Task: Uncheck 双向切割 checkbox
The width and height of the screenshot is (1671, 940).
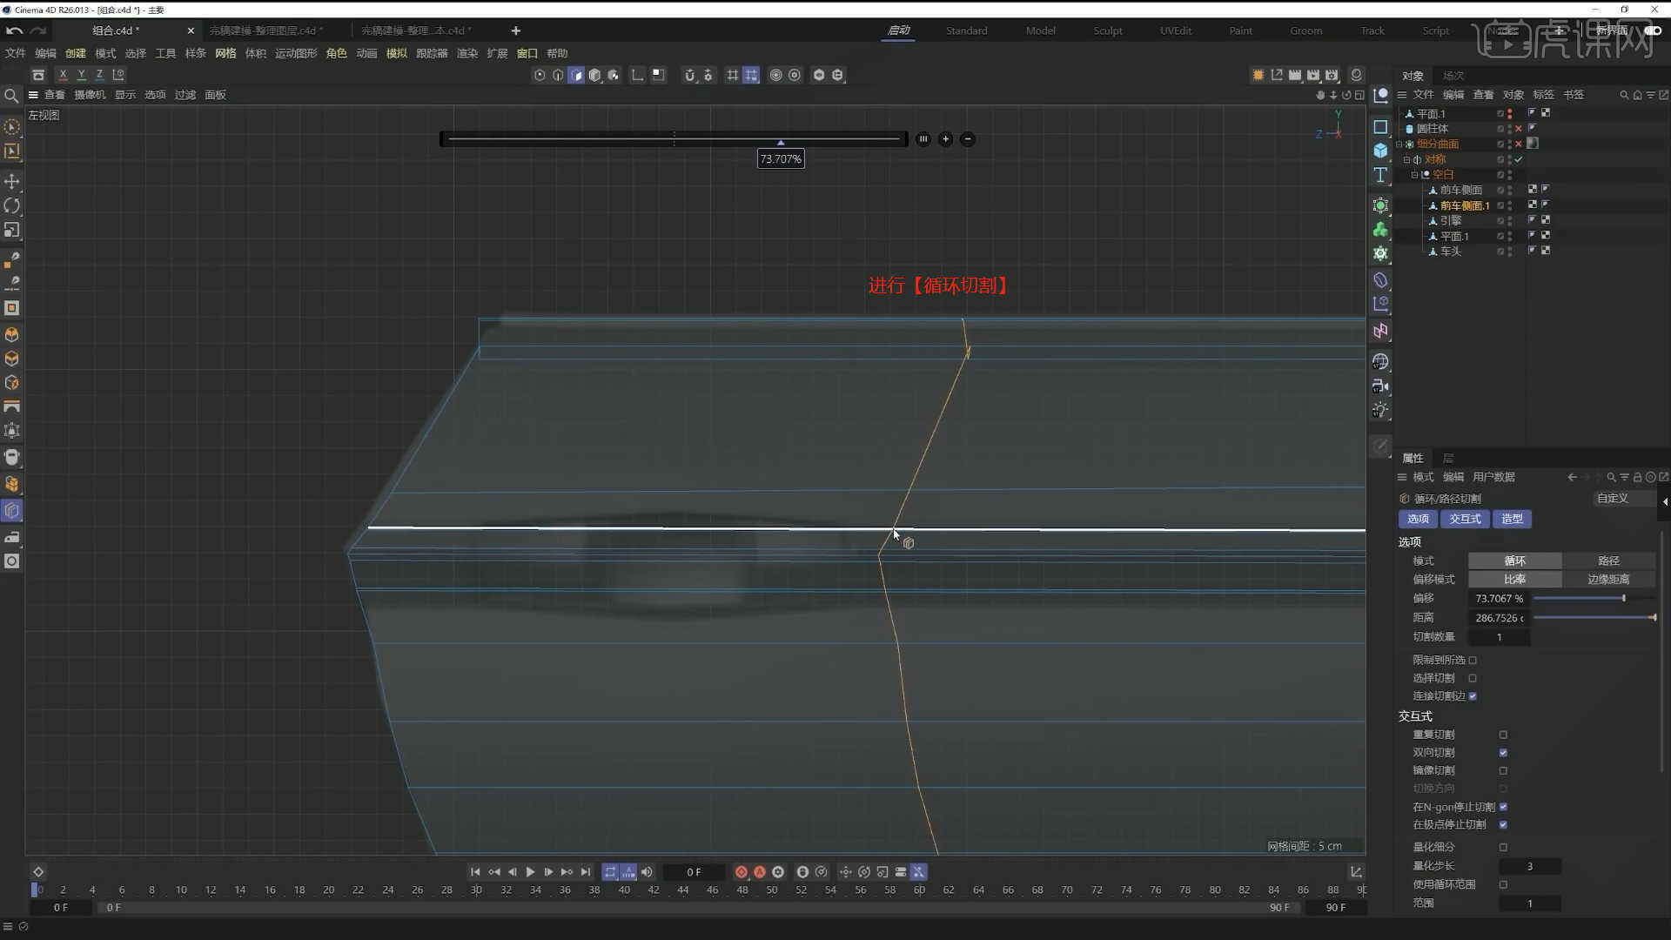Action: pos(1503,752)
